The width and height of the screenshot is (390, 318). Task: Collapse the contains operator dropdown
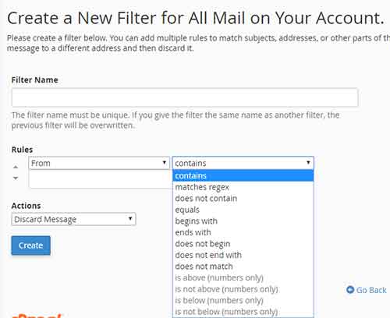tap(243, 163)
